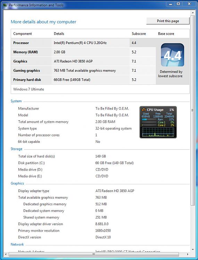Select the Processor row label
The image size is (198, 260).
click(21, 43)
